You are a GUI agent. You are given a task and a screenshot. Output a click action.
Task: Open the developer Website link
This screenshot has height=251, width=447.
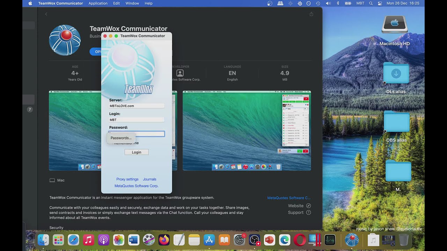click(x=299, y=206)
